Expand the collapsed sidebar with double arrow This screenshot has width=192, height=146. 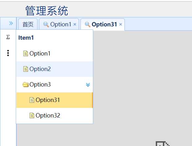pyautogui.click(x=11, y=23)
